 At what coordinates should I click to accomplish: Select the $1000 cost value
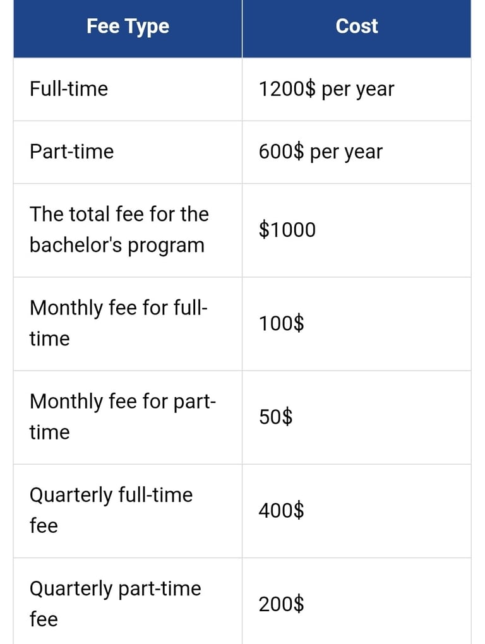click(287, 230)
